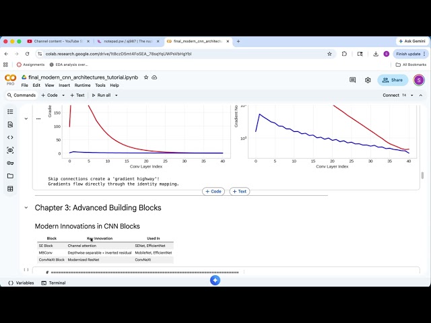431x323 pixels.
Task: Click the empty run brackets of the code cell
Action: [26, 270]
